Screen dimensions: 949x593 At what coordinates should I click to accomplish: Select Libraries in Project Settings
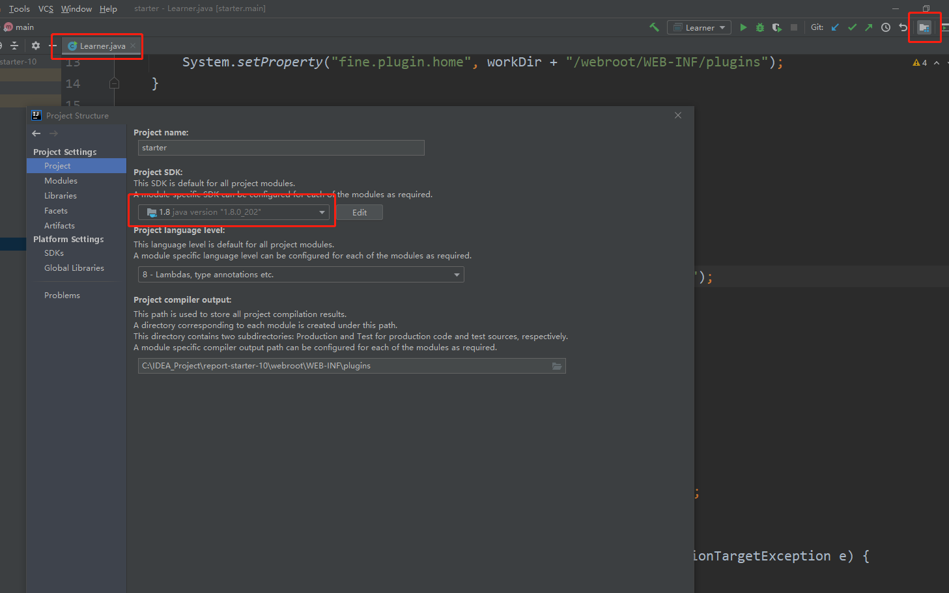coord(61,196)
